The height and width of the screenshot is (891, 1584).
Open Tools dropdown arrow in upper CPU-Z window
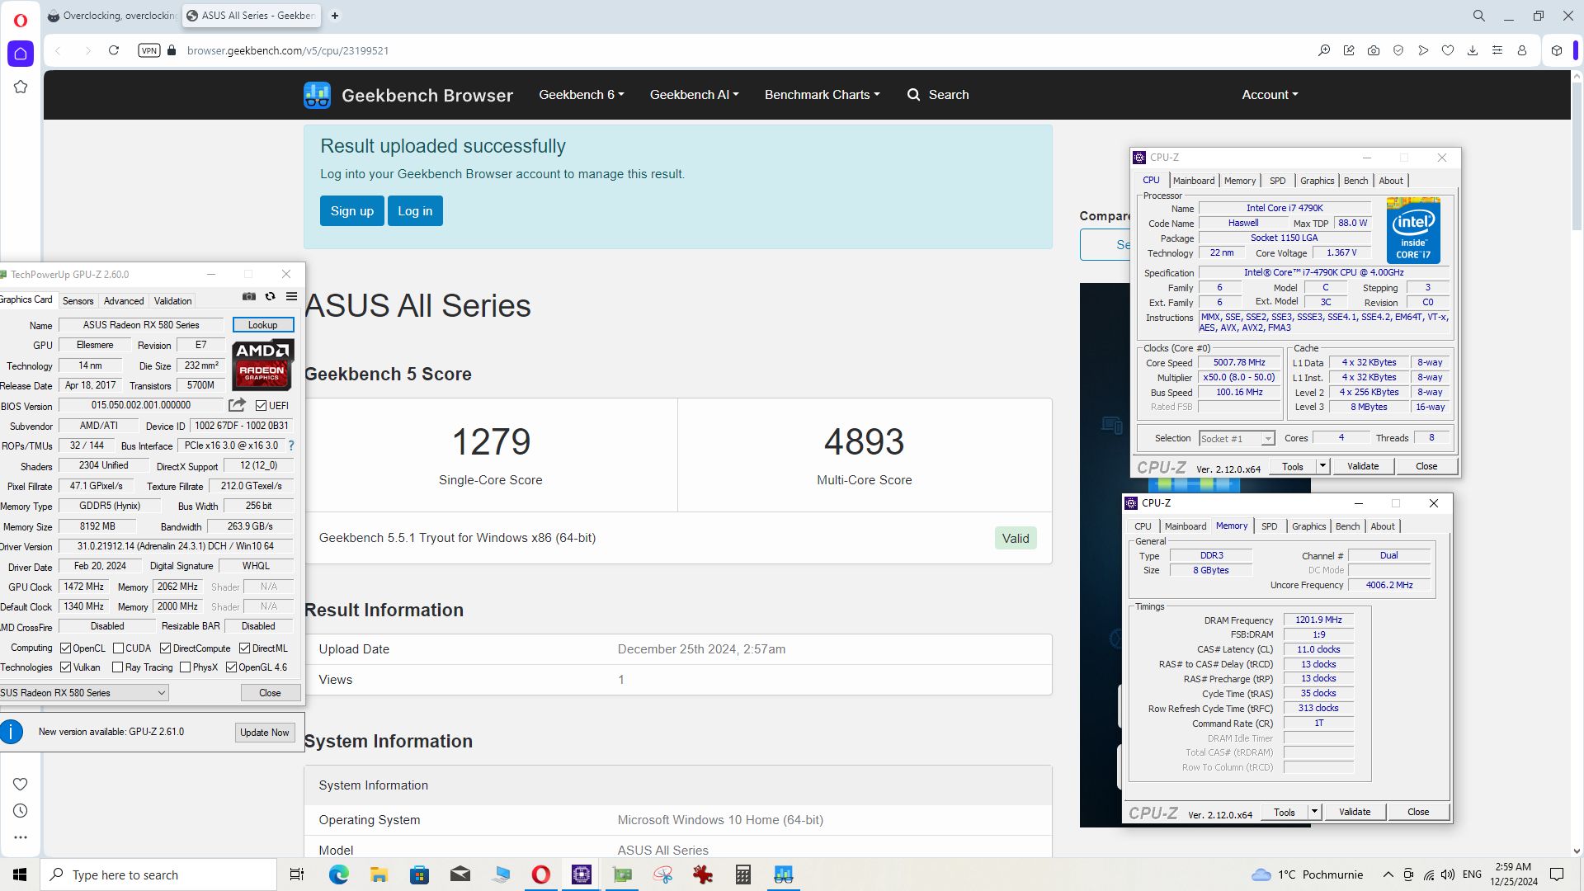tap(1322, 466)
